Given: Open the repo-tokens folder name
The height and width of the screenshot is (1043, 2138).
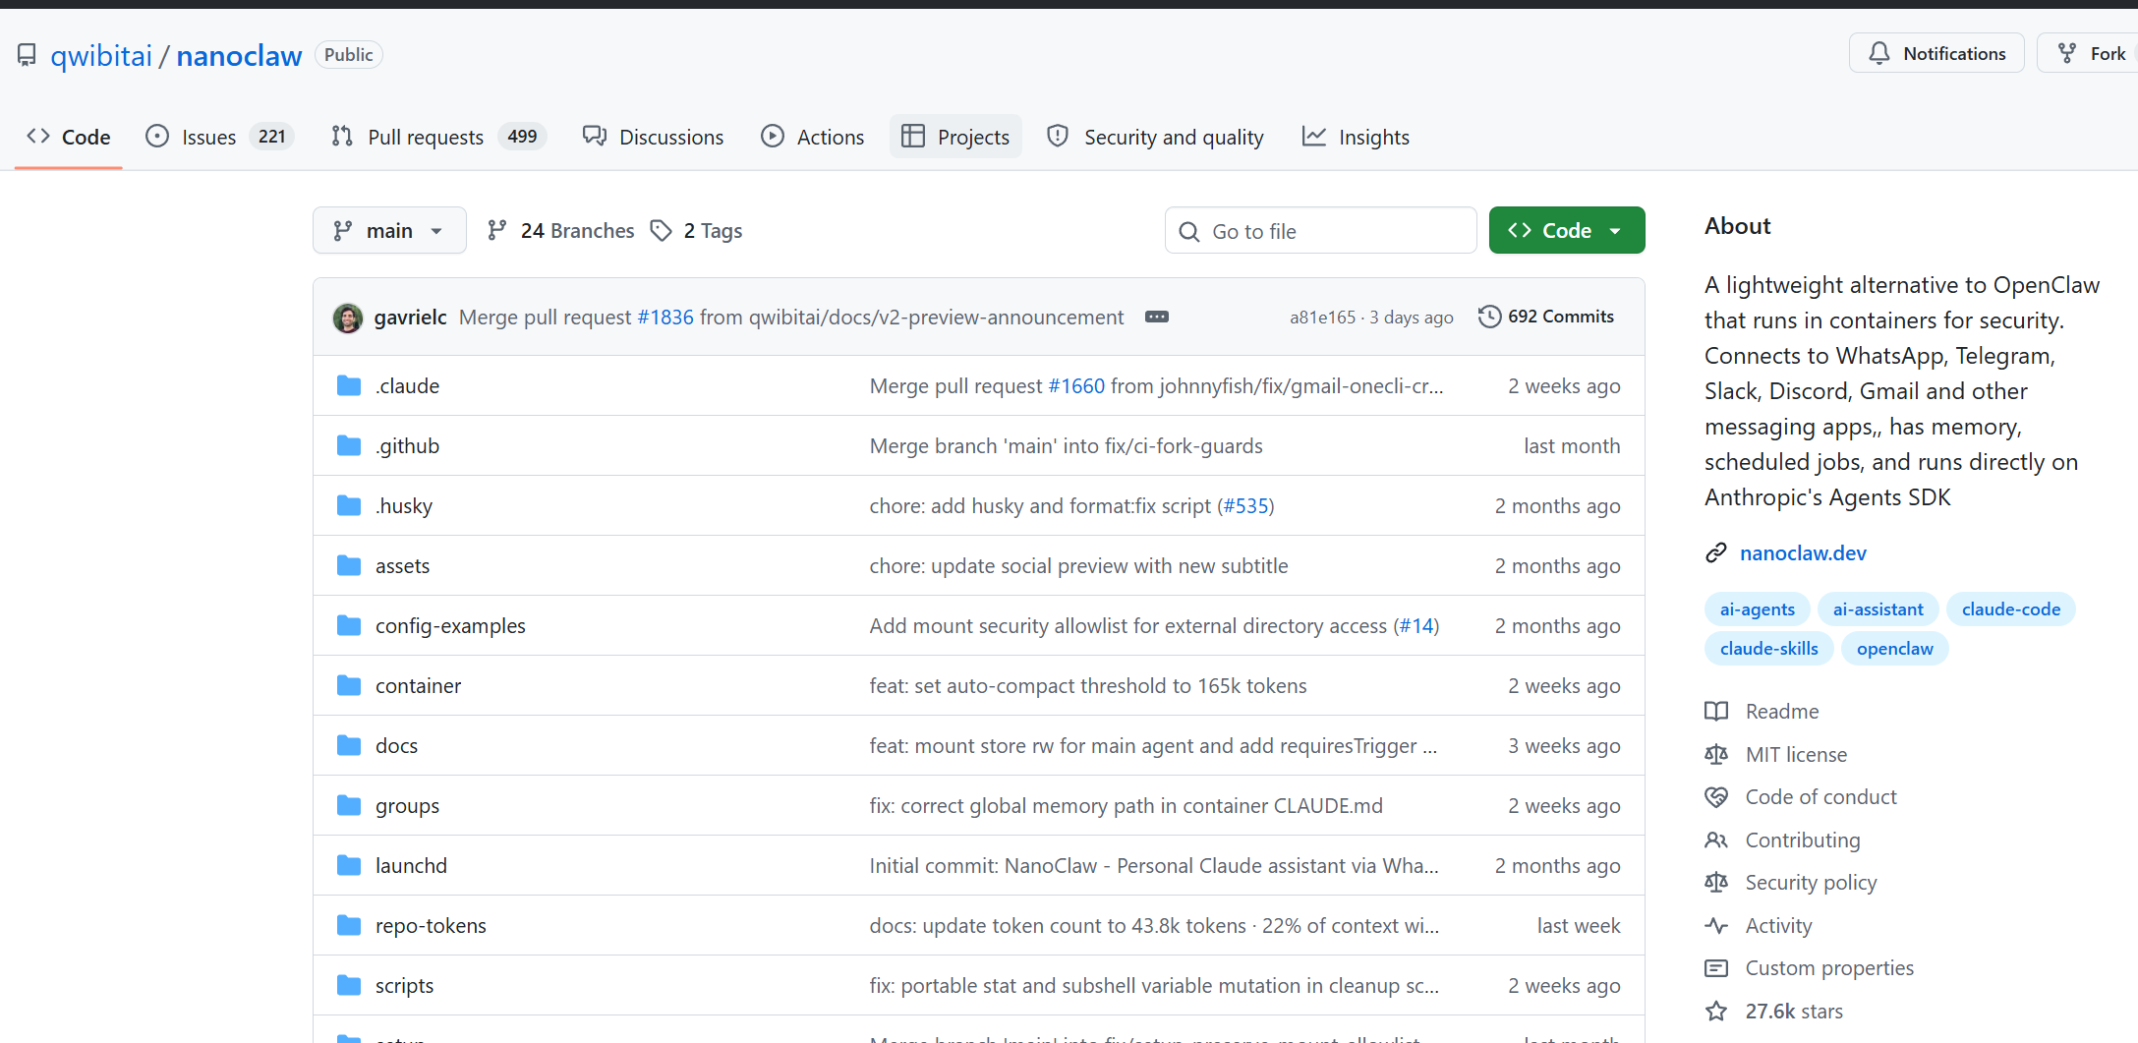Looking at the screenshot, I should [x=431, y=926].
